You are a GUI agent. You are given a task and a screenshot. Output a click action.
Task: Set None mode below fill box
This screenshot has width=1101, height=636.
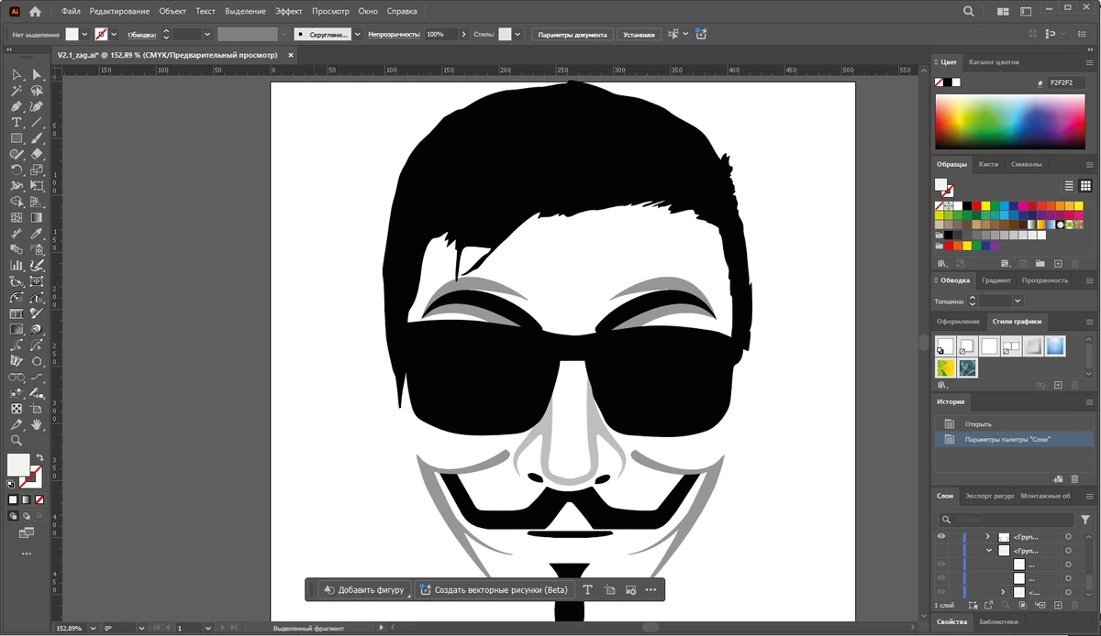coord(38,499)
